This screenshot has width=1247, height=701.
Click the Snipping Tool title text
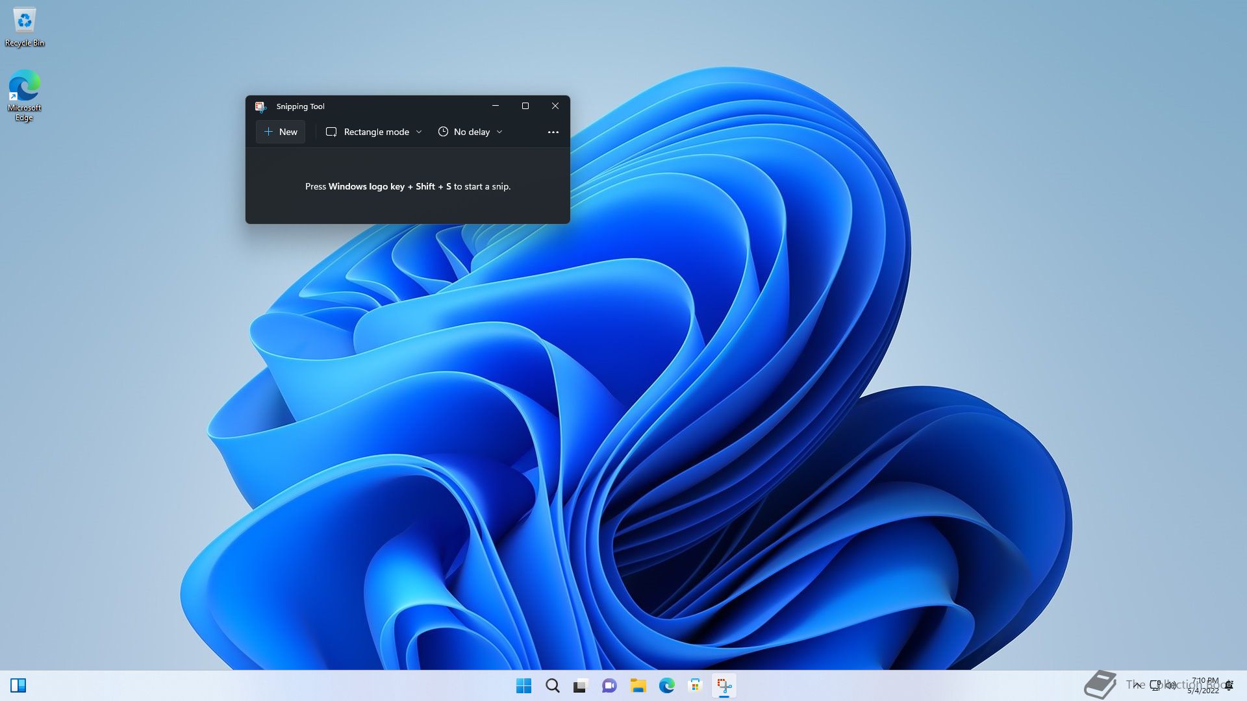[x=300, y=106]
